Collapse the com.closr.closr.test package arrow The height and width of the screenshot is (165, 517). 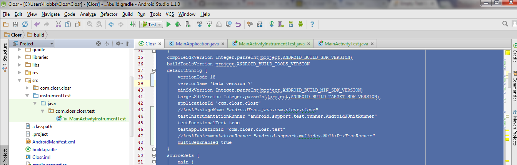coord(43,111)
